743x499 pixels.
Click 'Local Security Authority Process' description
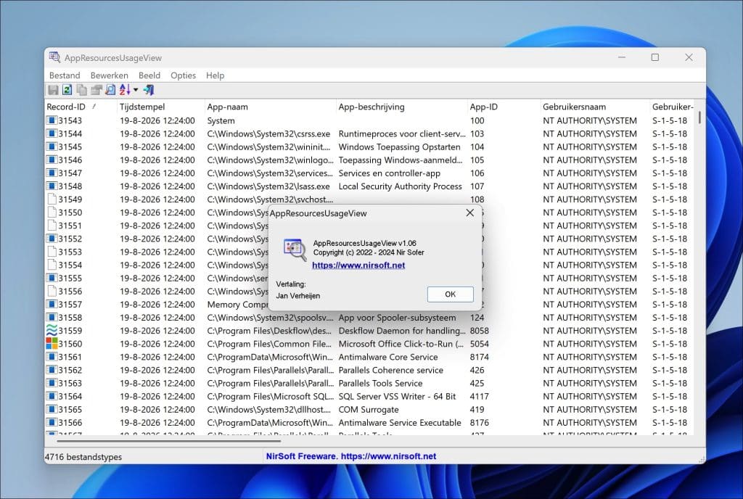pyautogui.click(x=400, y=186)
